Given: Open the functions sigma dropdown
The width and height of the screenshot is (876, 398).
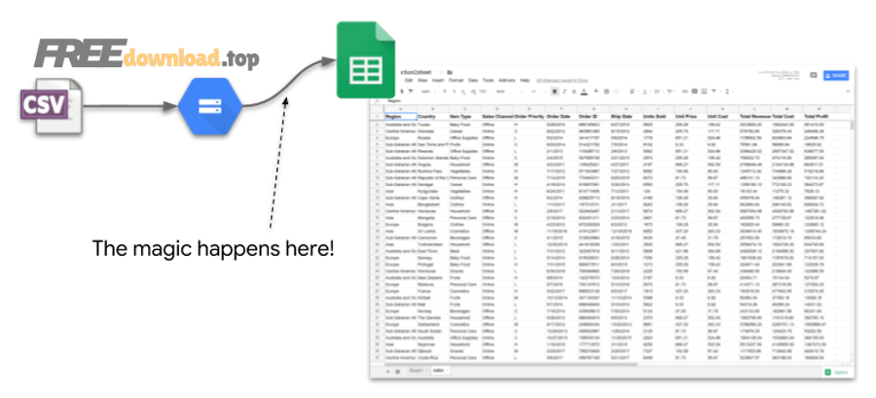Looking at the screenshot, I should [728, 91].
